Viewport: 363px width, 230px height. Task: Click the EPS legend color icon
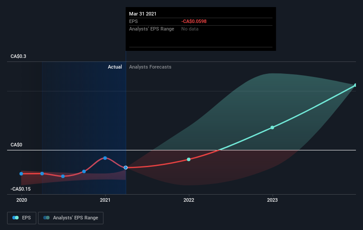point(15,218)
